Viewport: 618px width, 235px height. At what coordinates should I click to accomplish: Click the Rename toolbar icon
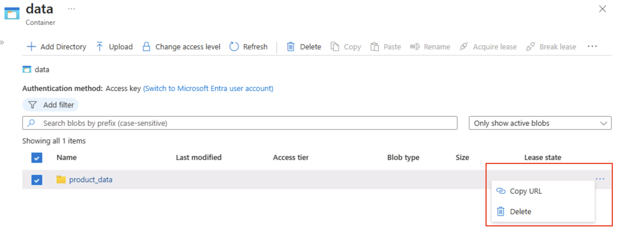tap(415, 46)
